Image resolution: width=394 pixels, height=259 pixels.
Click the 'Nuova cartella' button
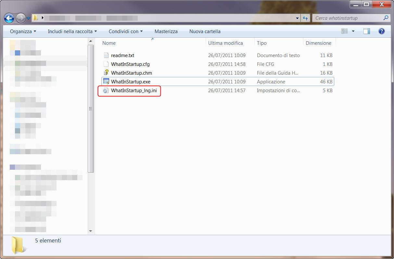click(205, 31)
